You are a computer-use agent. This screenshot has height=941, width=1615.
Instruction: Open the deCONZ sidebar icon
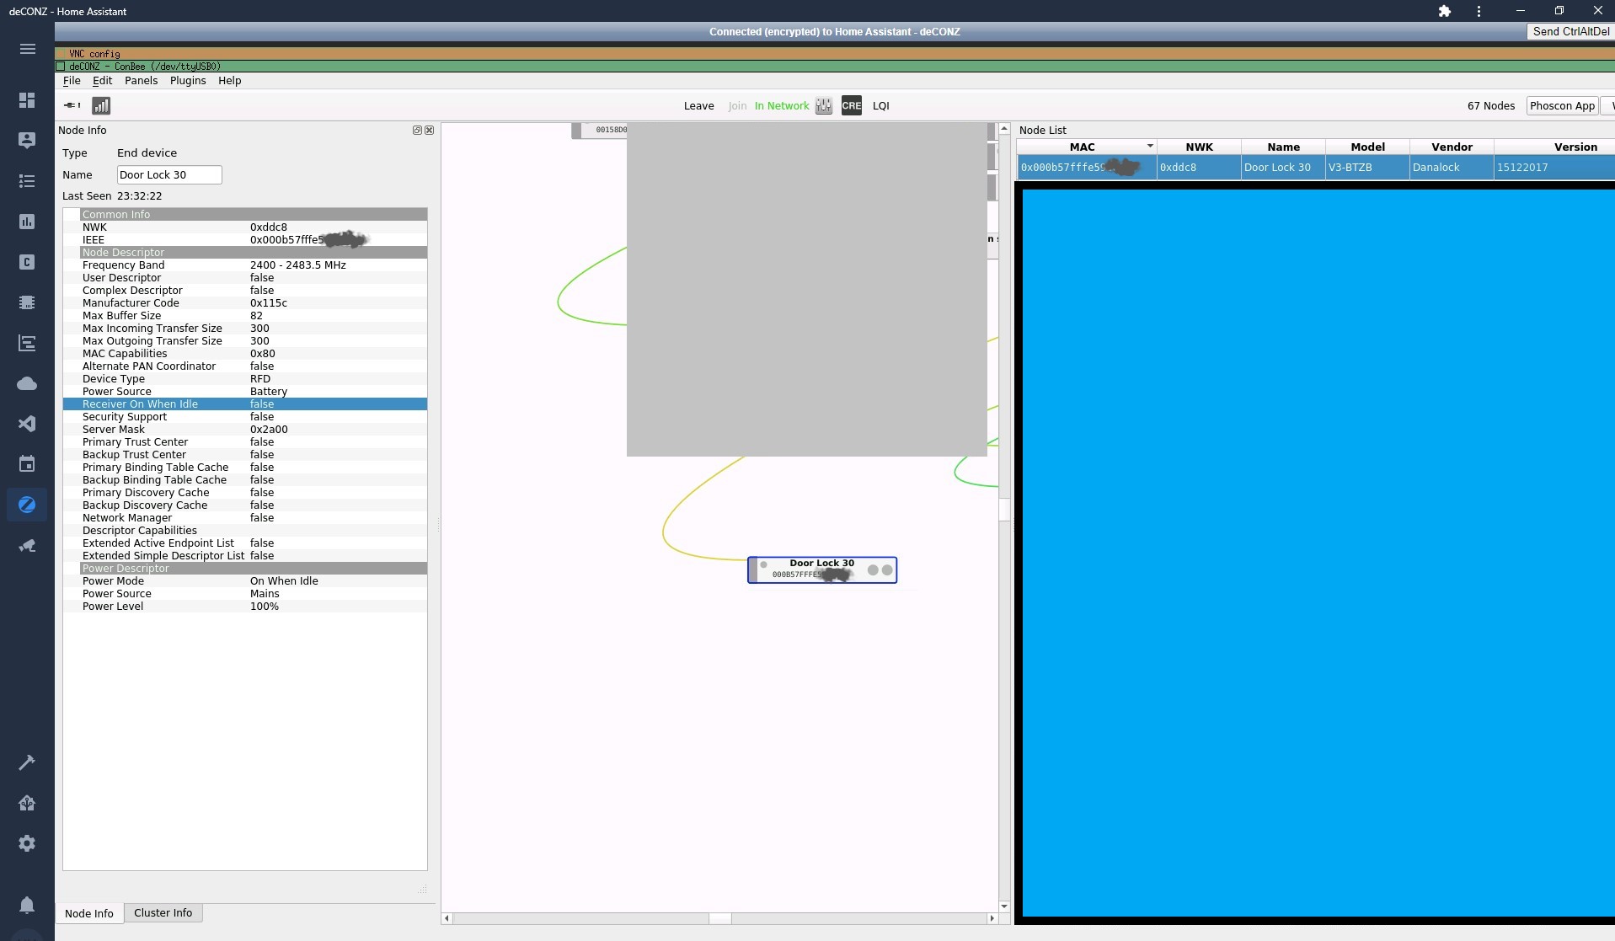click(27, 505)
